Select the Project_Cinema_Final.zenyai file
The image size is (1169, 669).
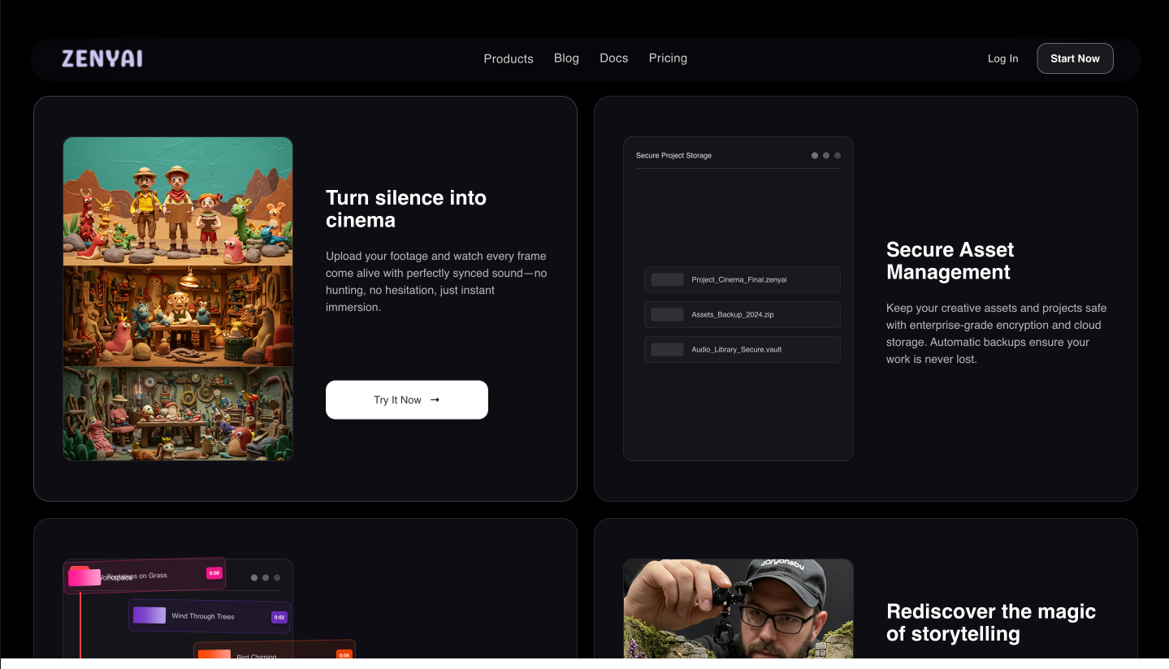[743, 279]
